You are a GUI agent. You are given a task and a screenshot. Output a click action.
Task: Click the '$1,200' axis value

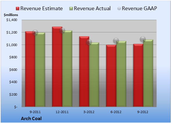click(12, 32)
